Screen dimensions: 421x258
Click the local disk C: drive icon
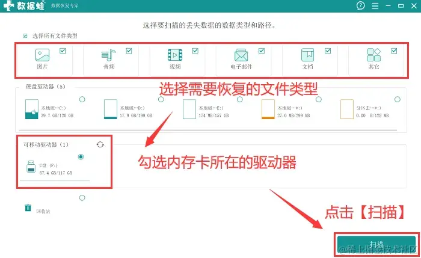[31, 109]
